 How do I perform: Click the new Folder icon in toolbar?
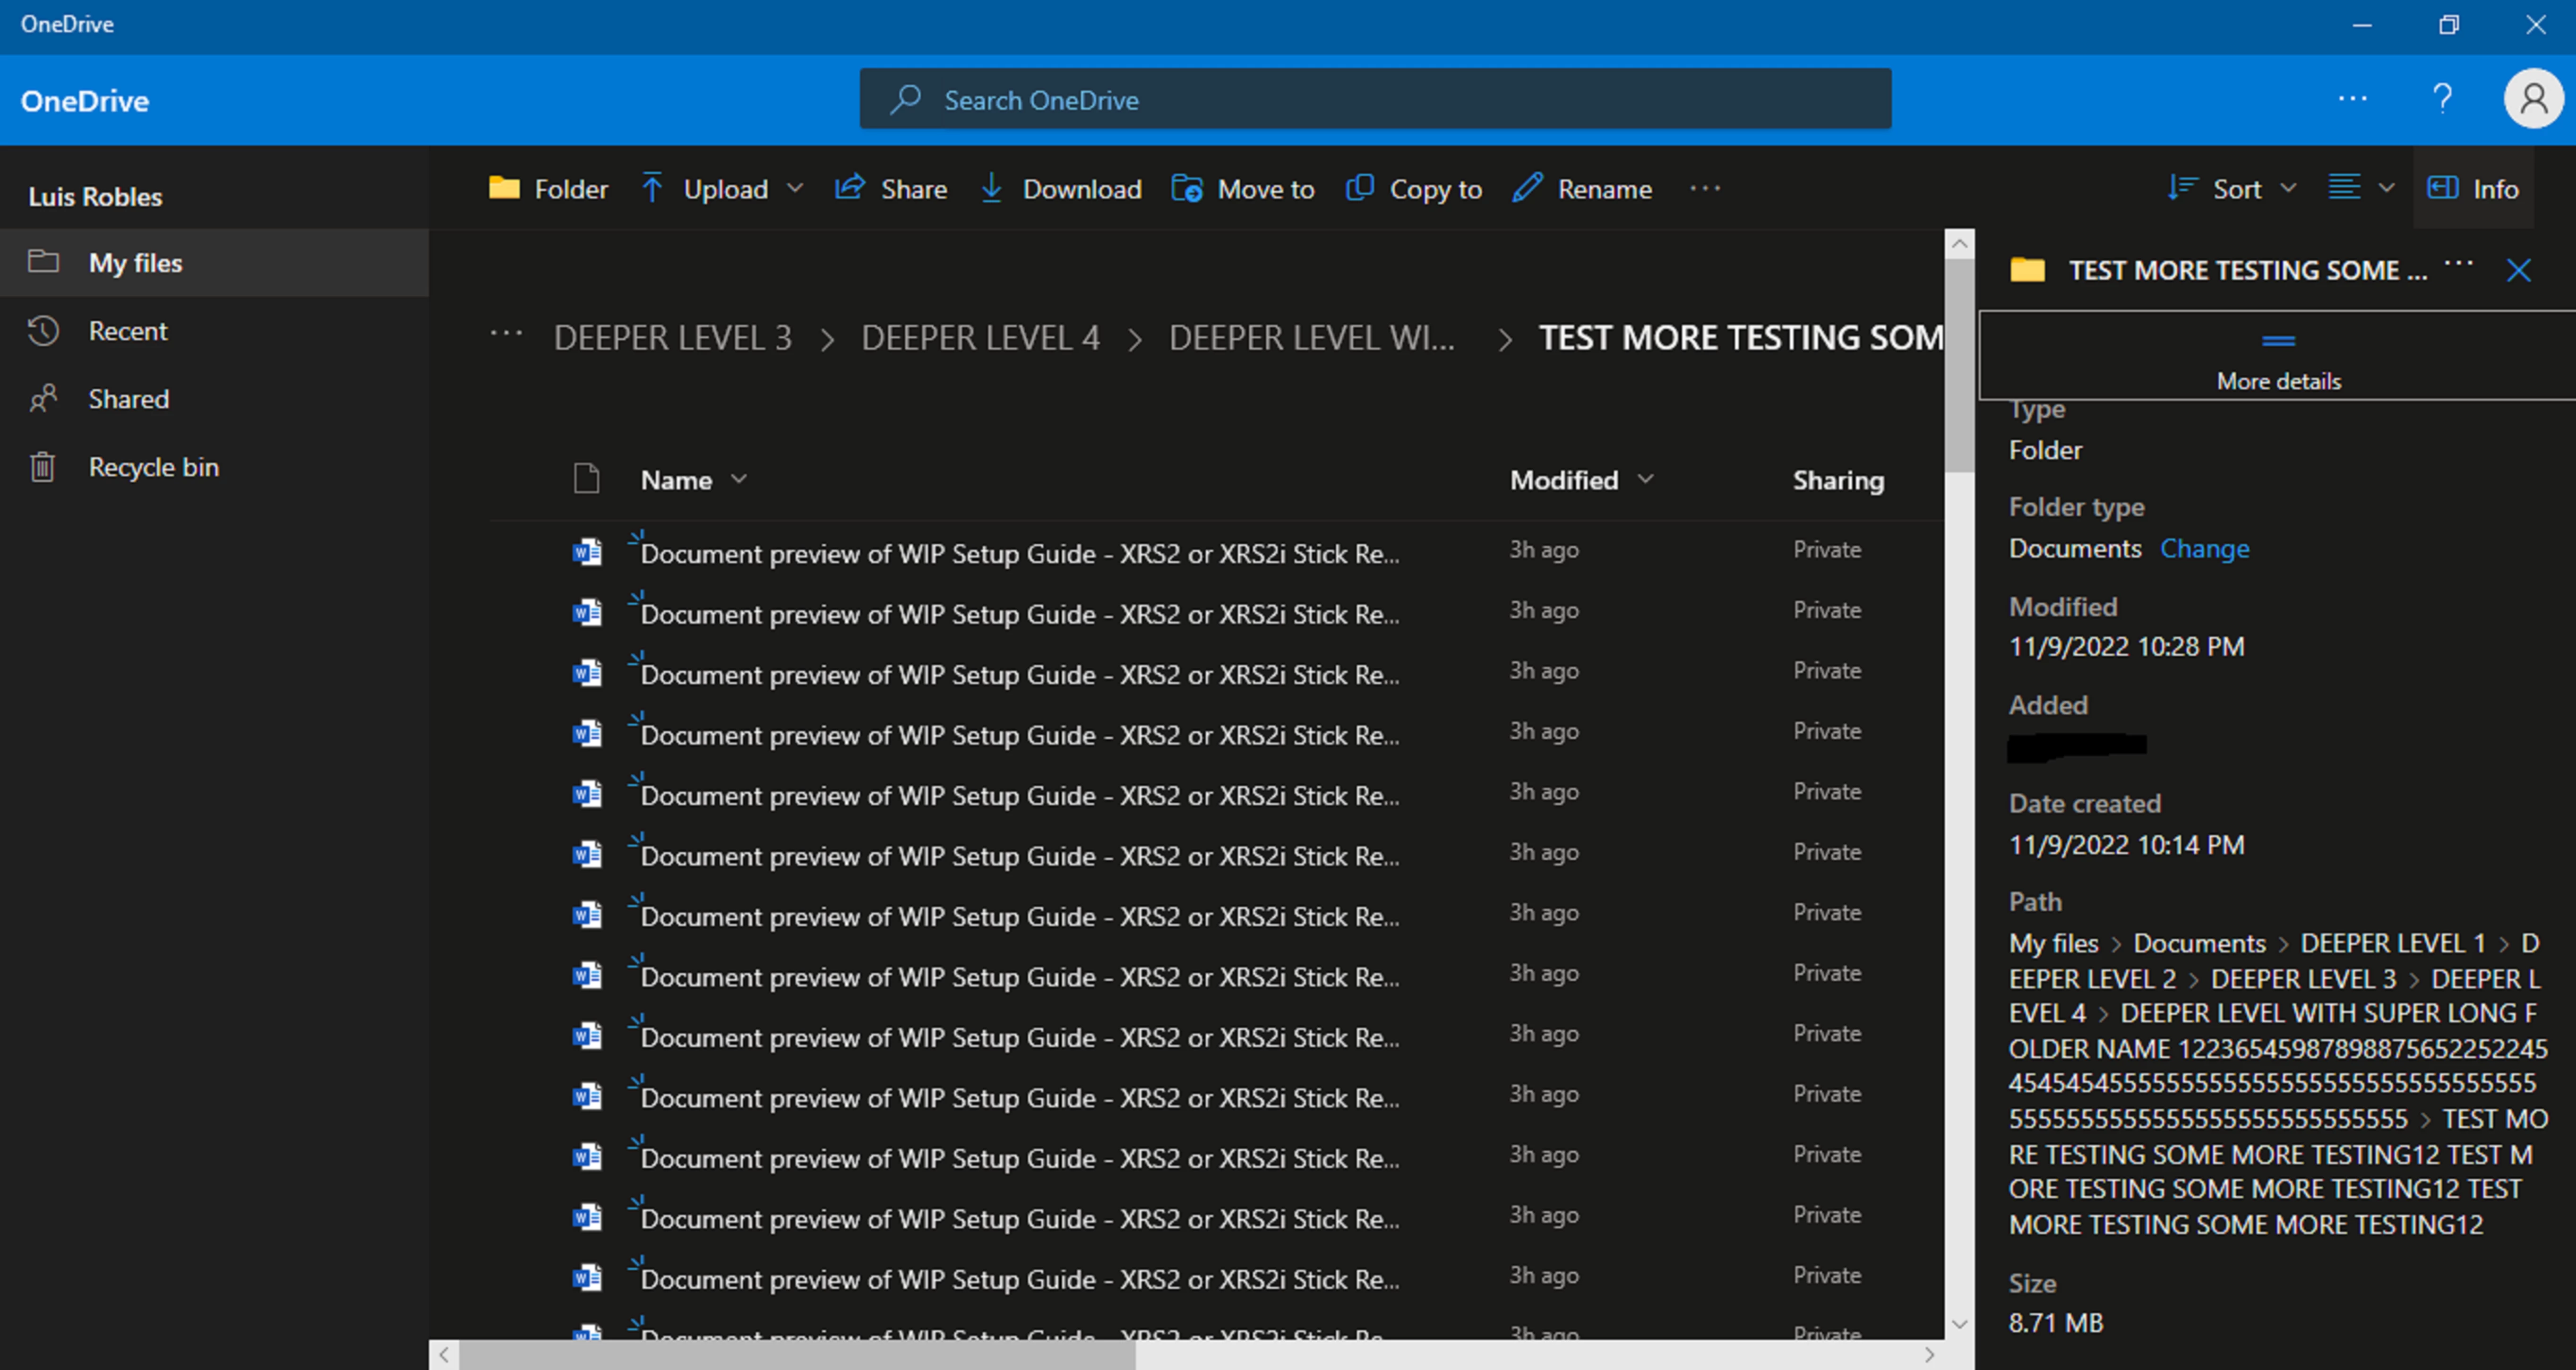coord(504,188)
